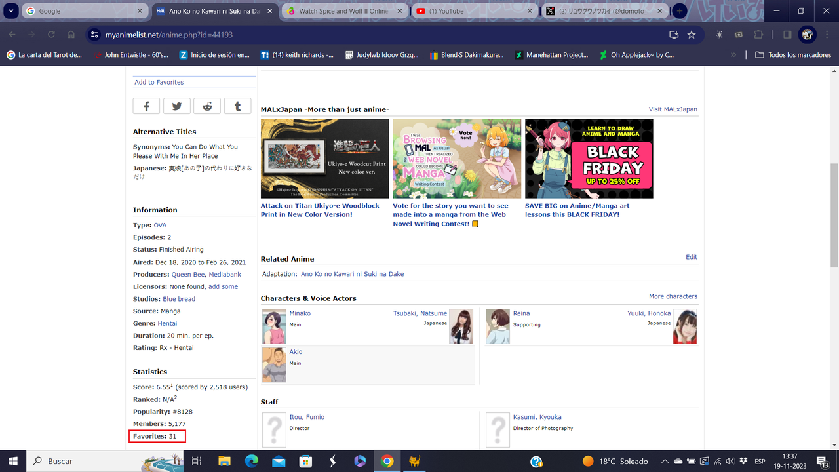Share on Tumblr using the Tumblr icon
Screen dimensions: 839x472
coord(237,106)
